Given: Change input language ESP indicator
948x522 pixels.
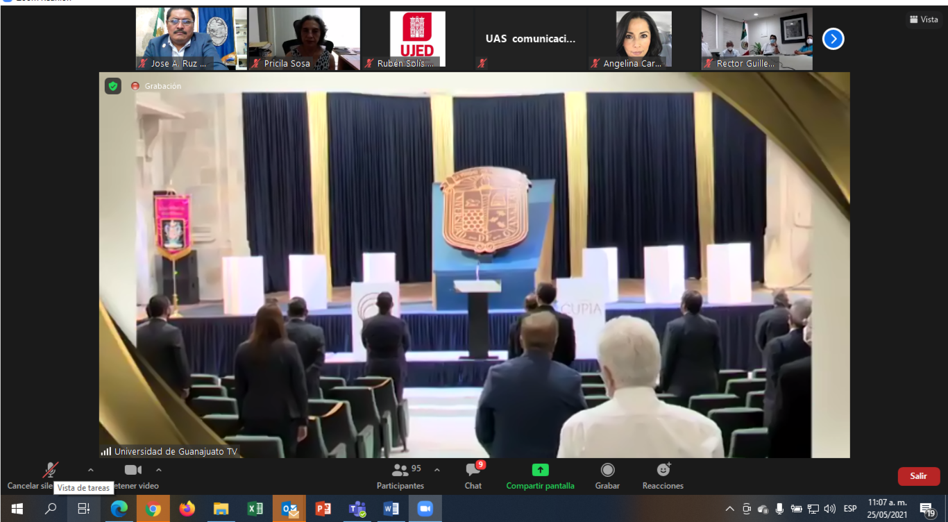Looking at the screenshot, I should 850,509.
